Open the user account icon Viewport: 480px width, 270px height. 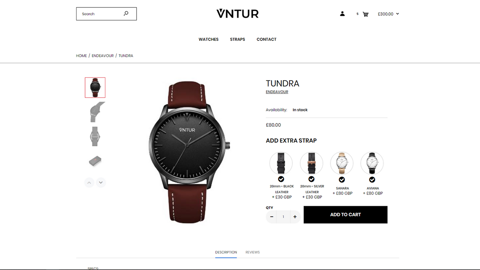coord(342,14)
